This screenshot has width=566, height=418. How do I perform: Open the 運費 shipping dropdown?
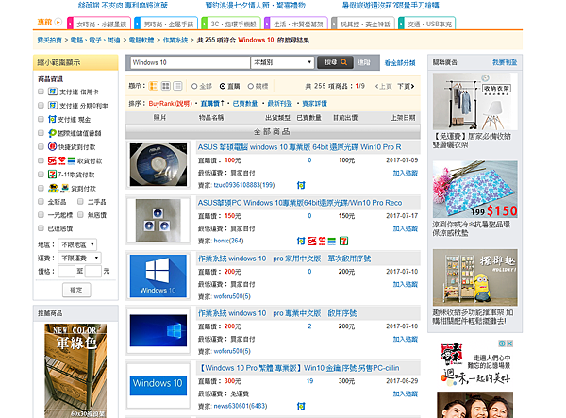click(x=79, y=259)
